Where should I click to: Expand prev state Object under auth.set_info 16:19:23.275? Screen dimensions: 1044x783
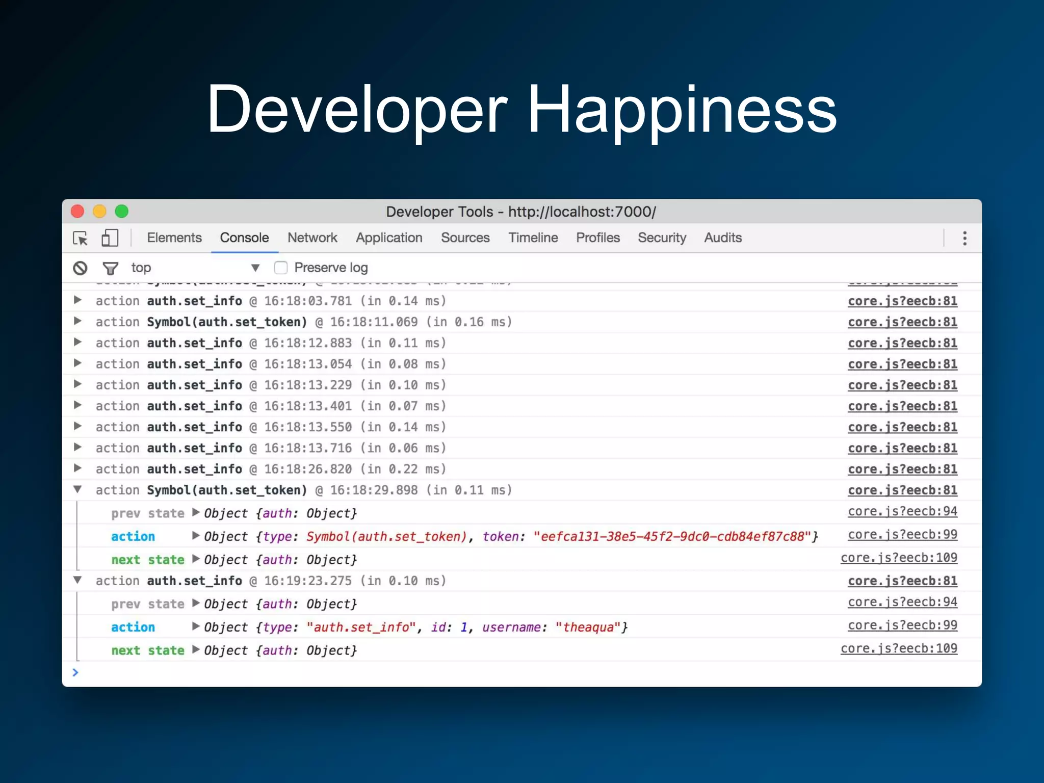pyautogui.click(x=196, y=603)
